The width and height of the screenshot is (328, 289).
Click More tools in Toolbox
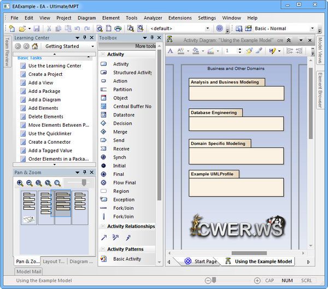pos(145,46)
